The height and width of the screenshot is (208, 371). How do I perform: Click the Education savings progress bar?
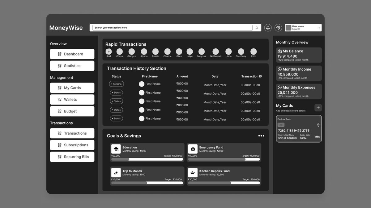coord(147,159)
